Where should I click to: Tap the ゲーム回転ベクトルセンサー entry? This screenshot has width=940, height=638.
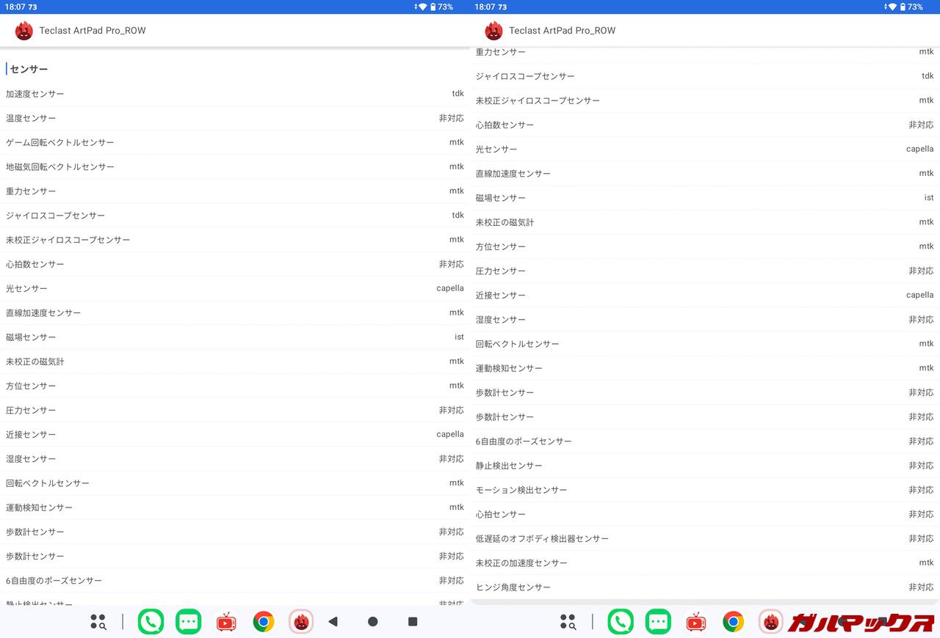(x=235, y=142)
